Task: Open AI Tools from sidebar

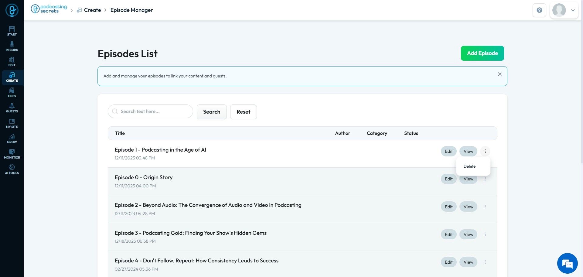Action: [12, 169]
